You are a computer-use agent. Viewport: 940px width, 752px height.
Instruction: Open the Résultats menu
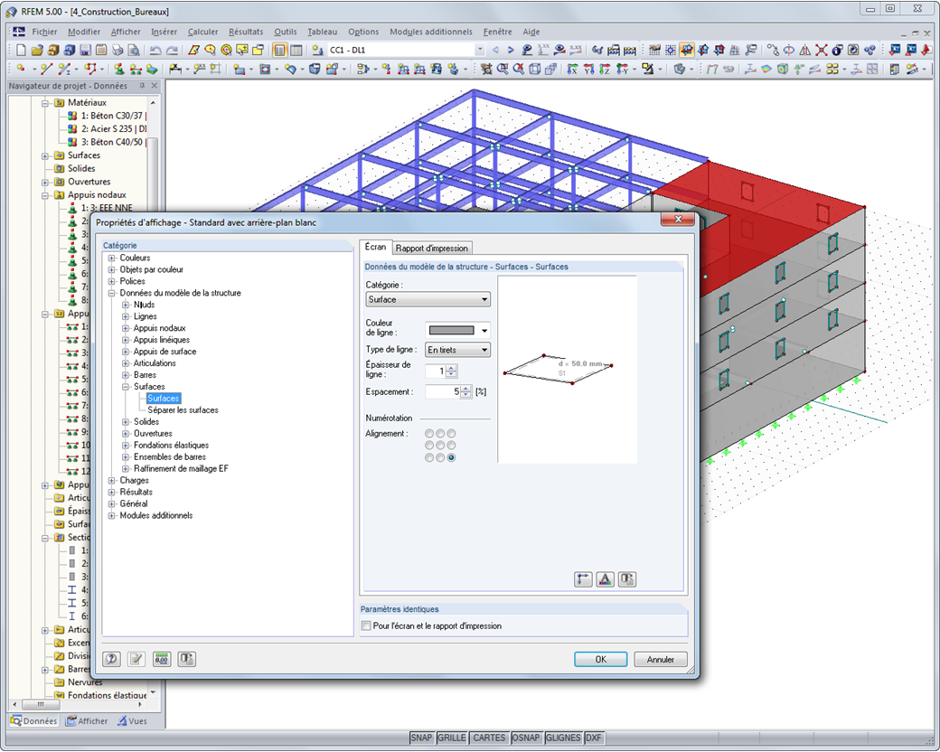pyautogui.click(x=246, y=32)
